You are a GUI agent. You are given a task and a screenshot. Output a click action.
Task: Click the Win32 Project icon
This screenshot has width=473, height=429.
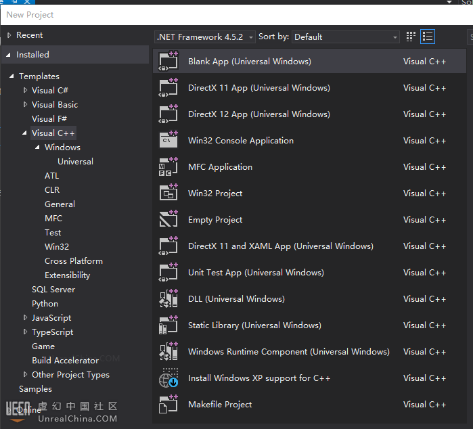pyautogui.click(x=168, y=193)
